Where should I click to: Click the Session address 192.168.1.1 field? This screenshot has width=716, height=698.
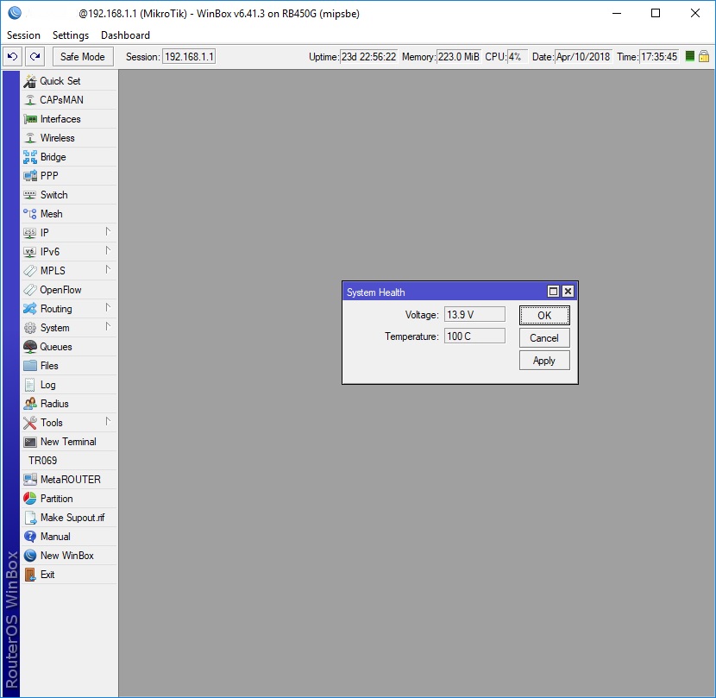click(189, 57)
